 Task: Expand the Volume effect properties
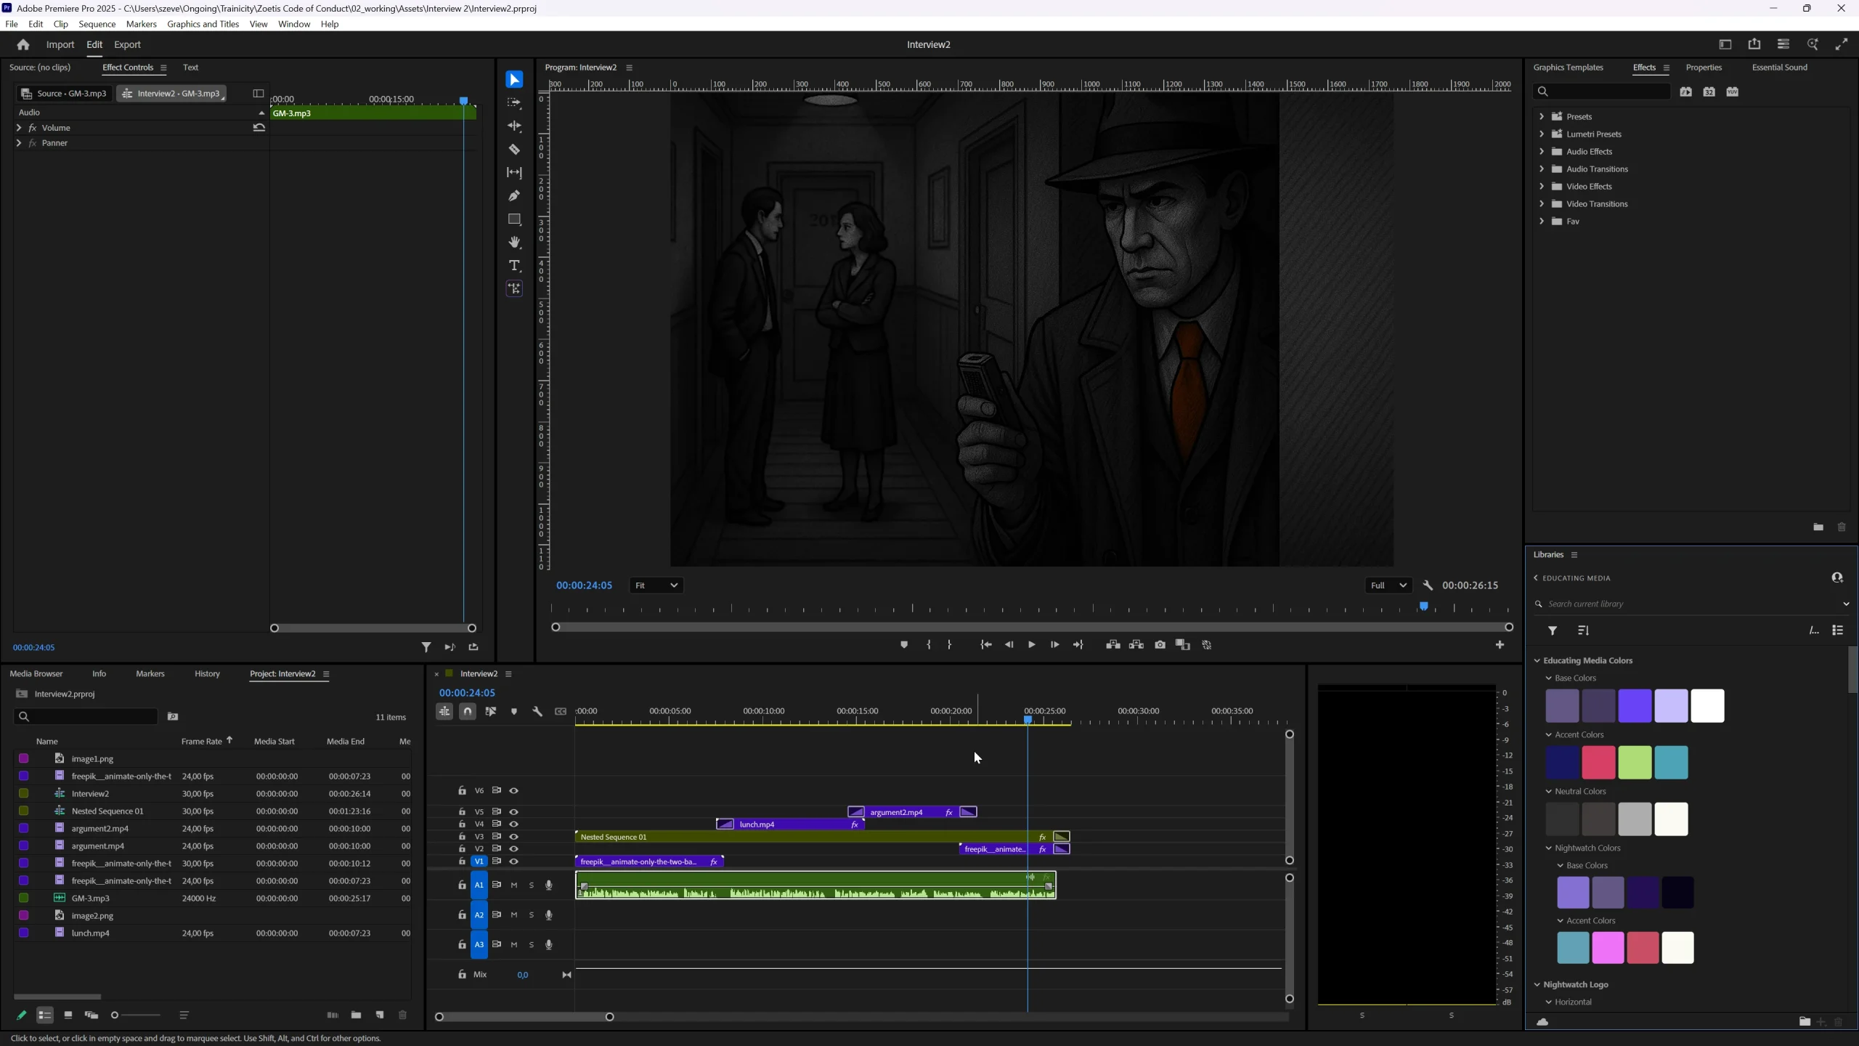[18, 128]
